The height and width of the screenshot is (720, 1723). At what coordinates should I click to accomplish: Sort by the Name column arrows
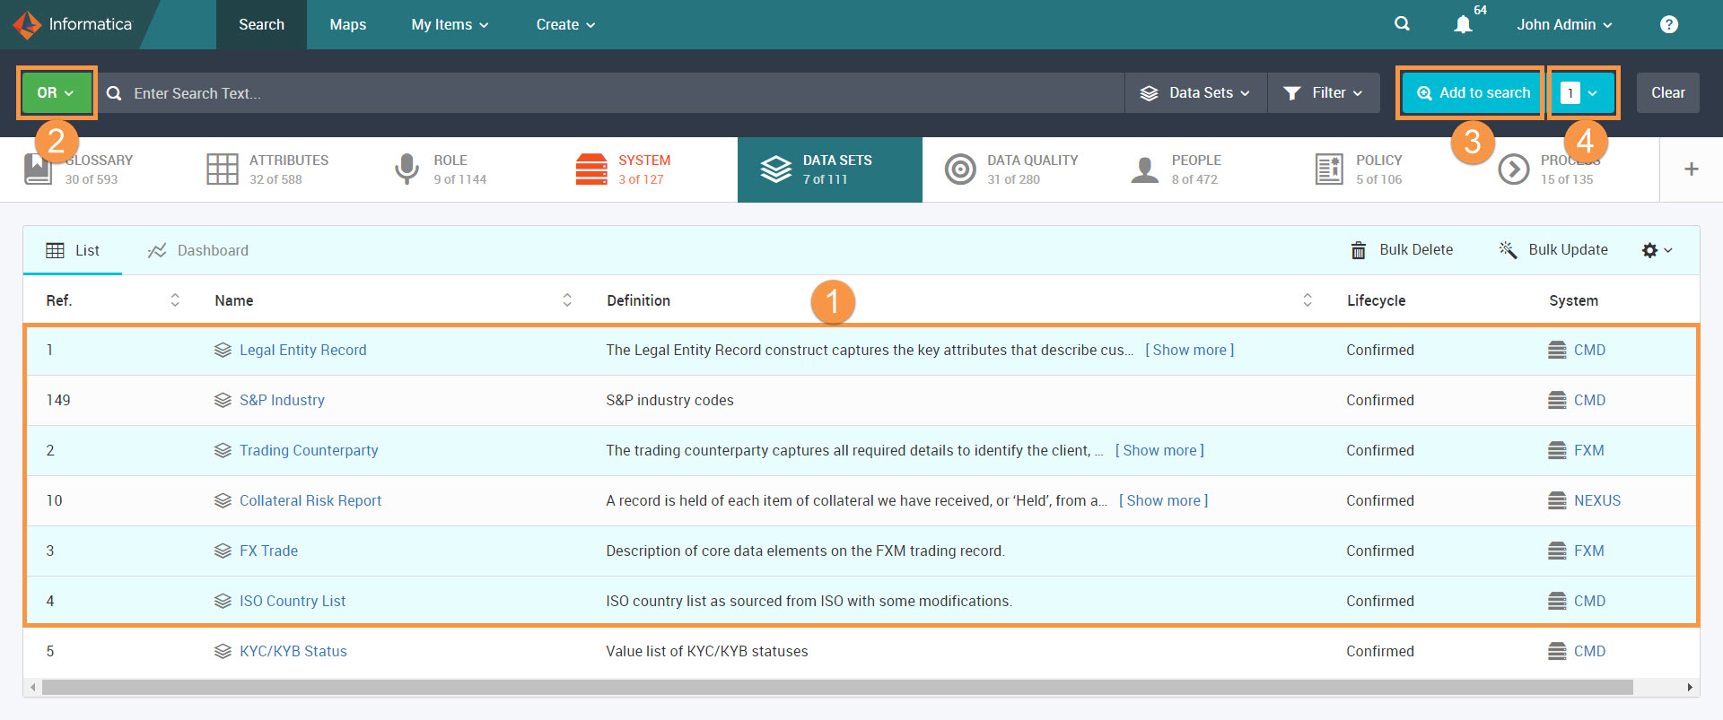[x=567, y=300]
